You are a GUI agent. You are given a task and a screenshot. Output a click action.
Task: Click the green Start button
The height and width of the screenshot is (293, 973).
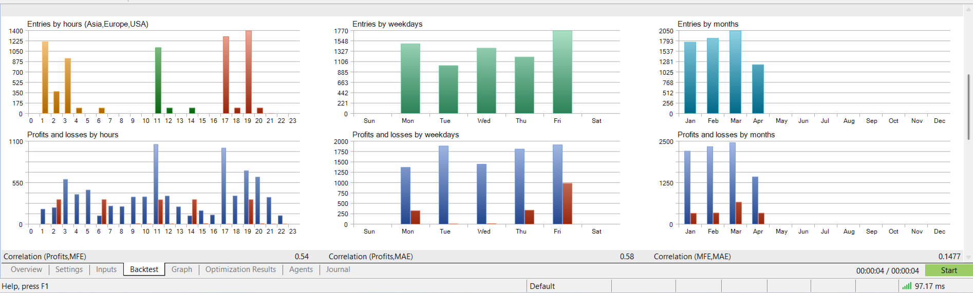tap(949, 270)
